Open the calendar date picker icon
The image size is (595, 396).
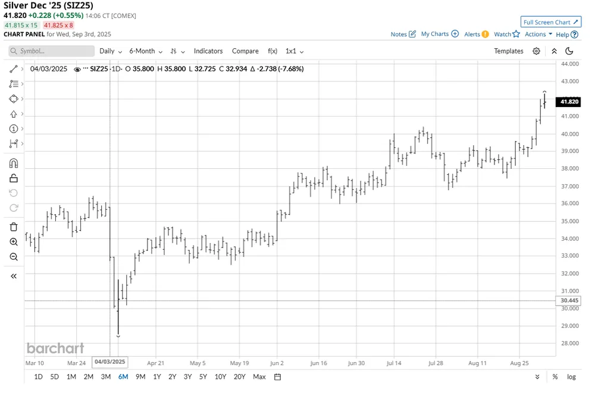(277, 376)
